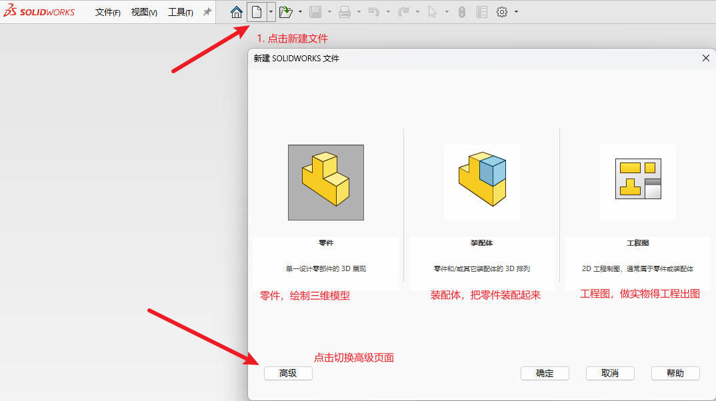
Task: Expand the Redo dropdown arrow
Action: point(417,12)
